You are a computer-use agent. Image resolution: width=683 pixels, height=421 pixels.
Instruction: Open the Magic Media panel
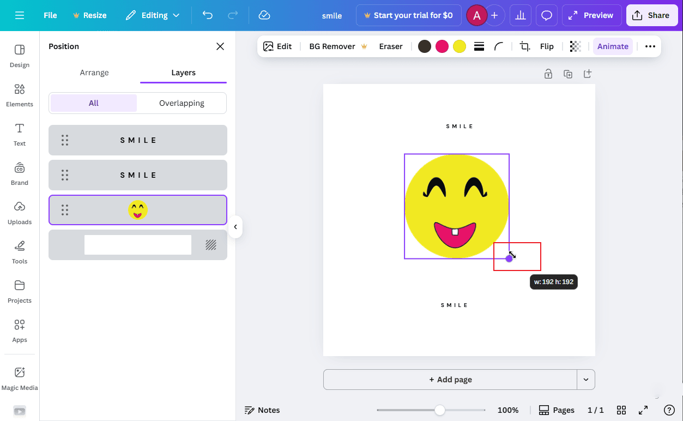(19, 378)
